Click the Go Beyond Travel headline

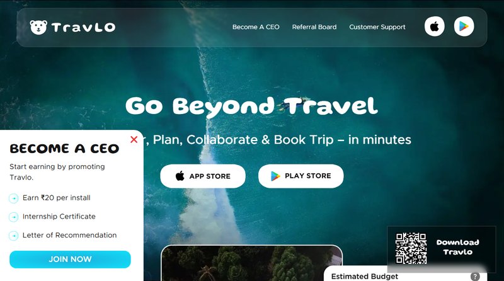251,106
